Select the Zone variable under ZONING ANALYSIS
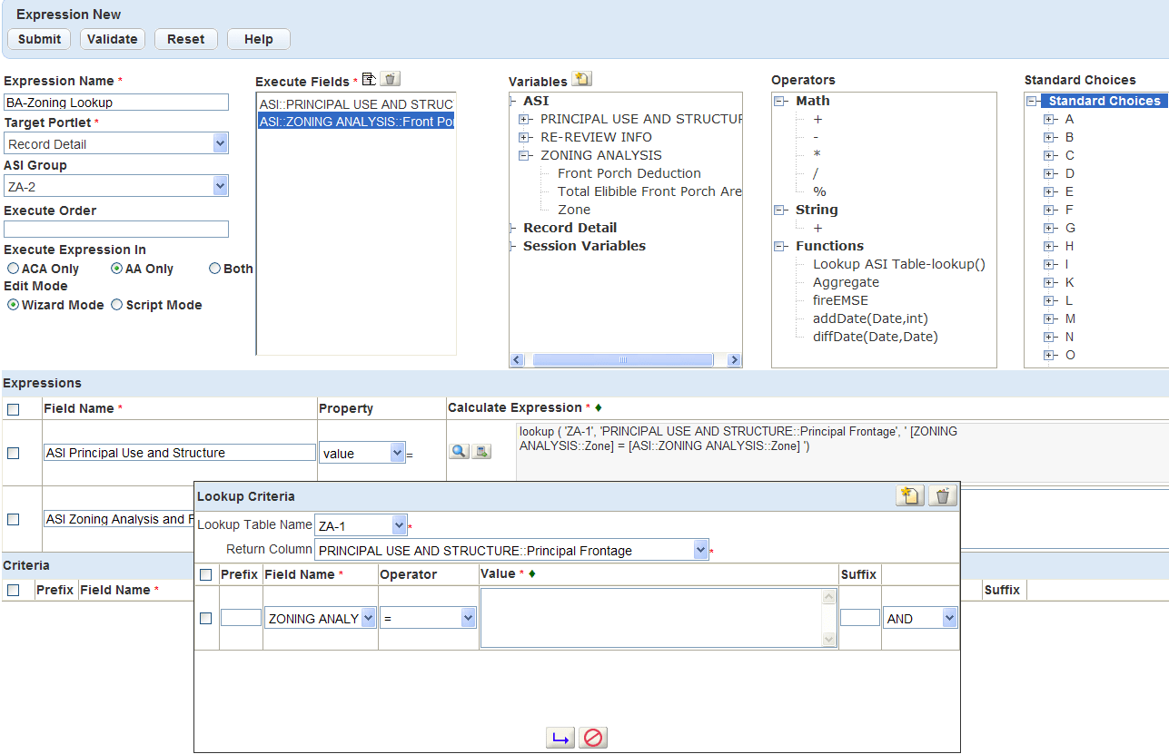Image resolution: width=1169 pixels, height=754 pixels. pos(574,210)
